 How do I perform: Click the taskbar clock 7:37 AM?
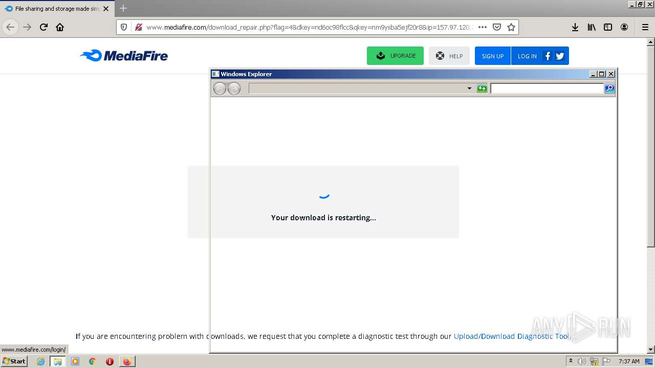tap(629, 361)
